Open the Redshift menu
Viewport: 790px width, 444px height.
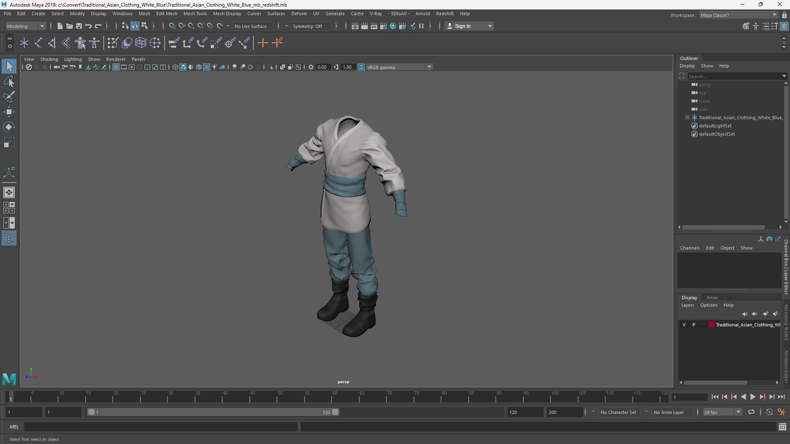pyautogui.click(x=445, y=14)
